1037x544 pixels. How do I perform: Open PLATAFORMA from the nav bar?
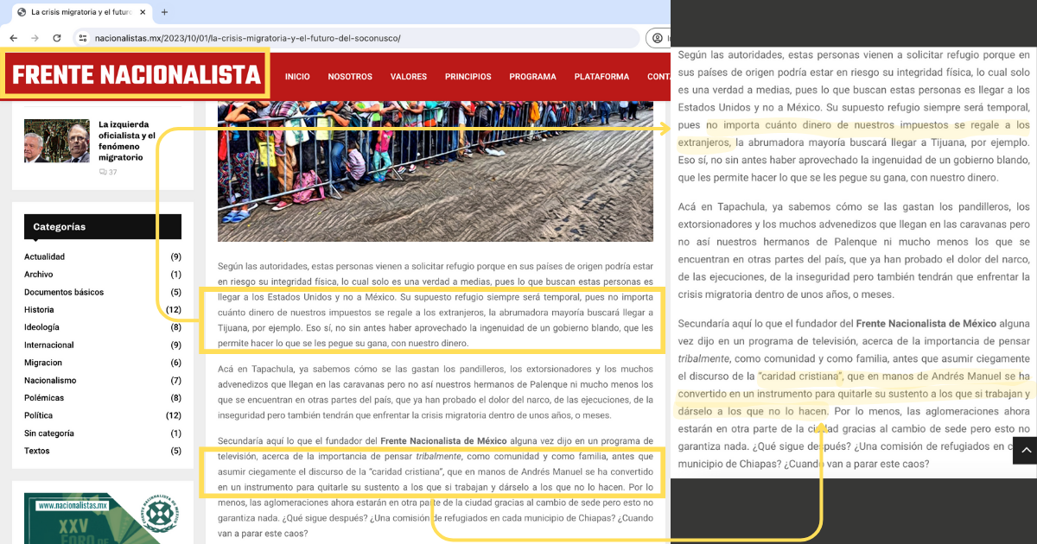click(601, 77)
